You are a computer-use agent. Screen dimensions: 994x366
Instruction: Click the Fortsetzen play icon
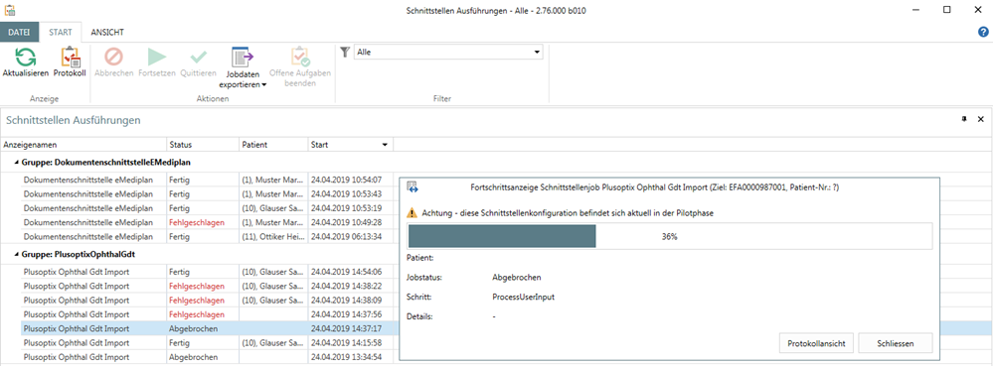pyautogui.click(x=157, y=57)
